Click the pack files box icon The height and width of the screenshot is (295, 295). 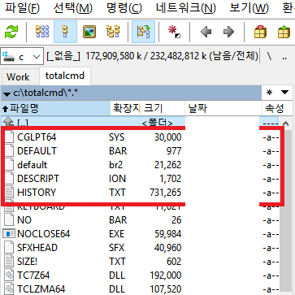click(260, 32)
